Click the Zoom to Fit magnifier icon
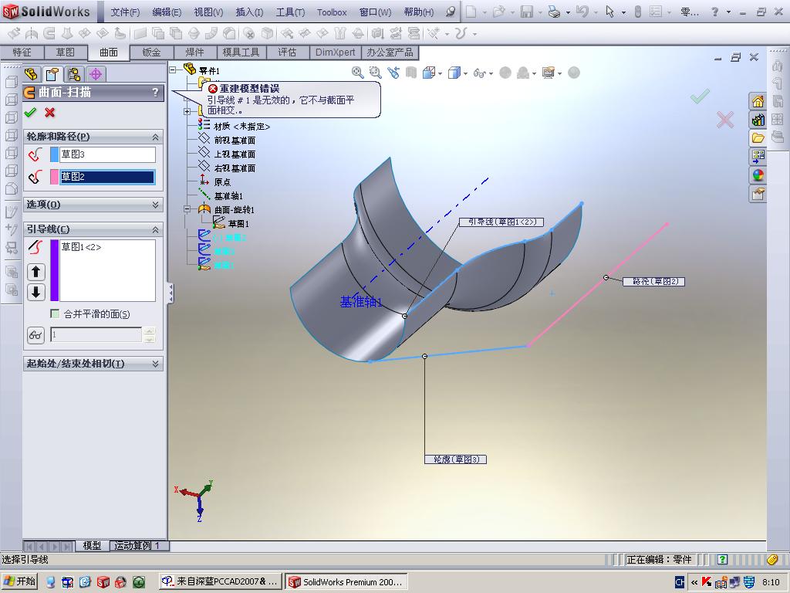 coord(358,73)
